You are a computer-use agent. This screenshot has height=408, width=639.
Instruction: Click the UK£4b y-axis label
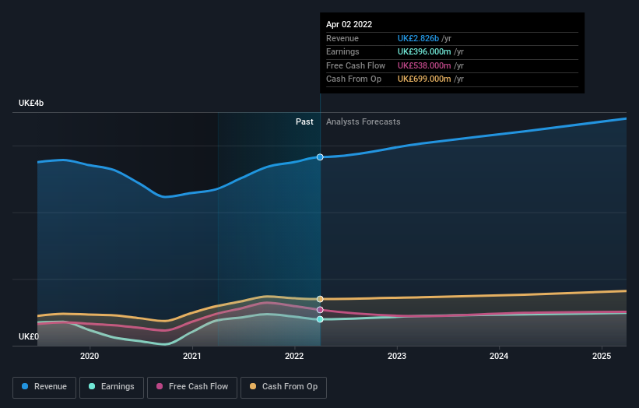click(31, 103)
